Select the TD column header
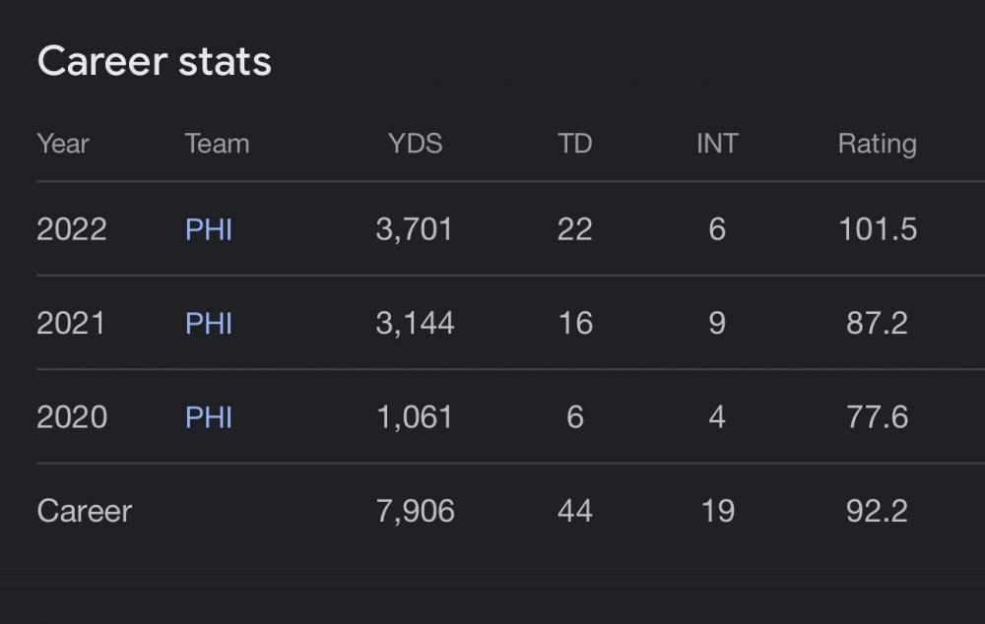This screenshot has width=985, height=624. point(575,144)
